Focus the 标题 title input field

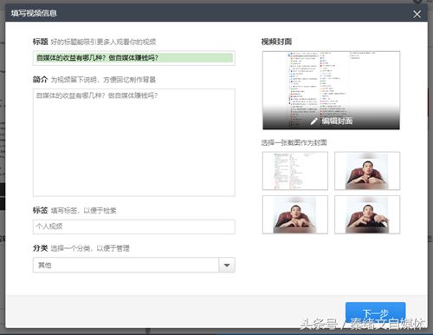(x=134, y=58)
